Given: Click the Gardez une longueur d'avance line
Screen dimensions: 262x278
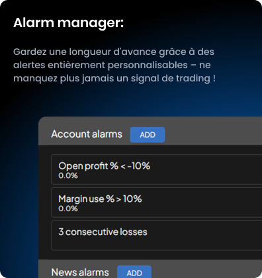Looking at the screenshot, I should point(114,52).
